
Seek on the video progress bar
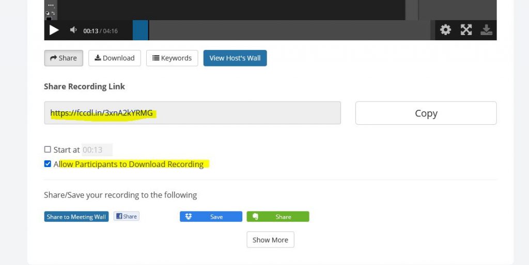pos(282,30)
